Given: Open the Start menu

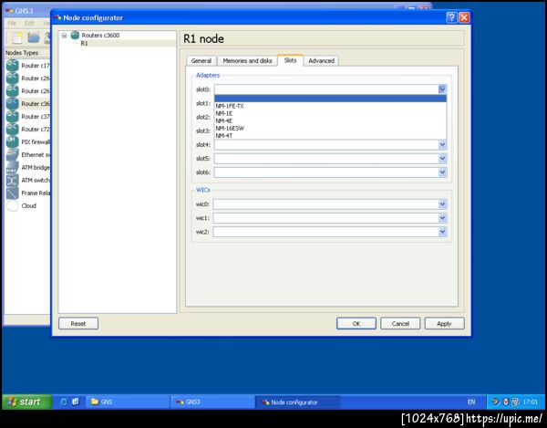Looking at the screenshot, I should (27, 402).
